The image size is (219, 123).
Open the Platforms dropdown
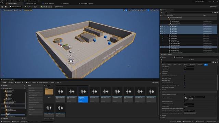[x=59, y=6]
